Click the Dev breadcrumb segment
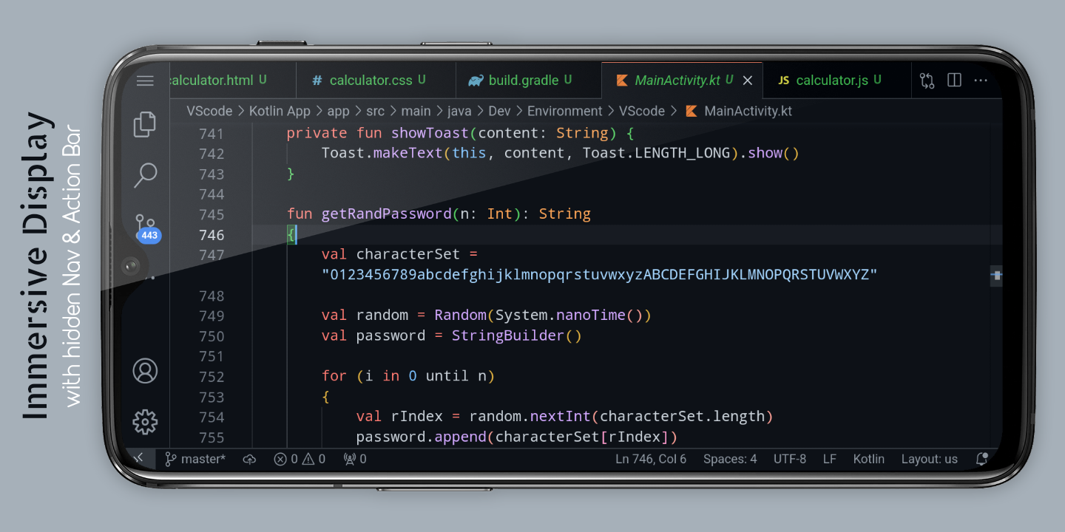The height and width of the screenshot is (532, 1065). tap(499, 111)
